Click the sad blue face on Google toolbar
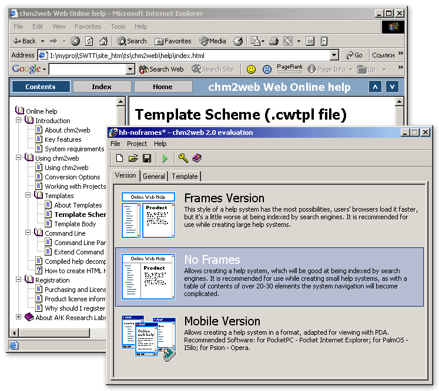439x391 pixels. [x=267, y=69]
